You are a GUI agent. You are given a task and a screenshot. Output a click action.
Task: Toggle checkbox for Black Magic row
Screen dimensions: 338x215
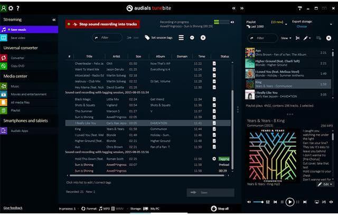click(x=214, y=99)
